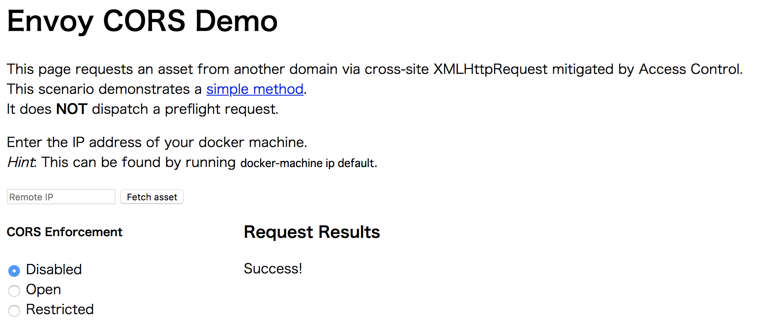Image resolution: width=775 pixels, height=335 pixels.
Task: Click the Disabled label text
Action: point(54,269)
